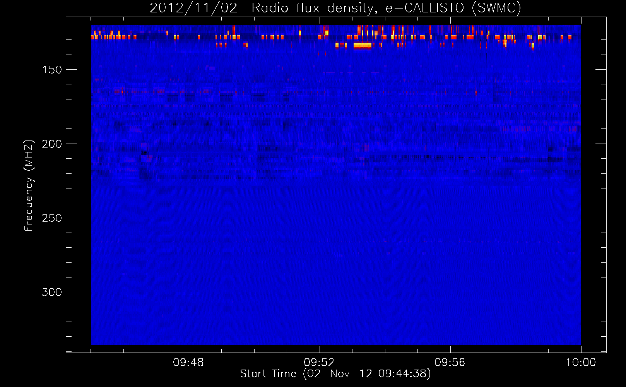The height and width of the screenshot is (387, 626).
Task: Click the 150 frequency tick label
Action: click(52, 70)
